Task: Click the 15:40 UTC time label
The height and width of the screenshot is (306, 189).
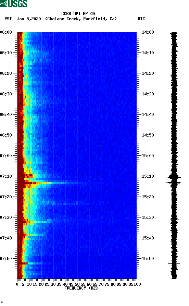Action: [x=148, y=238]
